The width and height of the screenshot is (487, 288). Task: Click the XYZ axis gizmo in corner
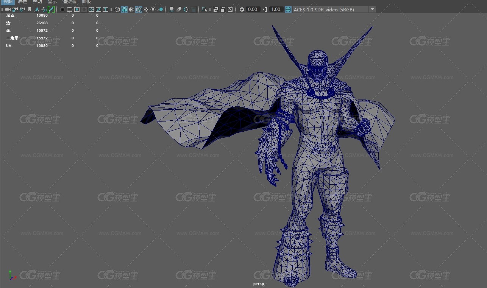point(12,276)
